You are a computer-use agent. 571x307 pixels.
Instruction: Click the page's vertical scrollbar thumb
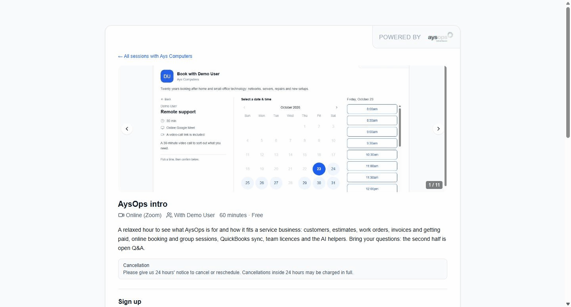[x=568, y=72]
